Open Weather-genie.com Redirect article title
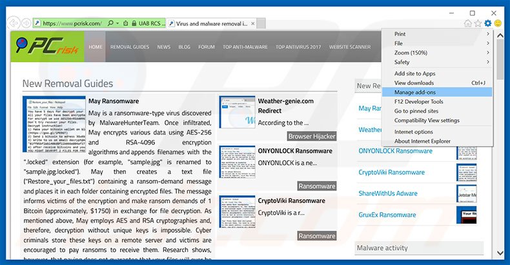Screen dimensions: 510x265 (286, 106)
